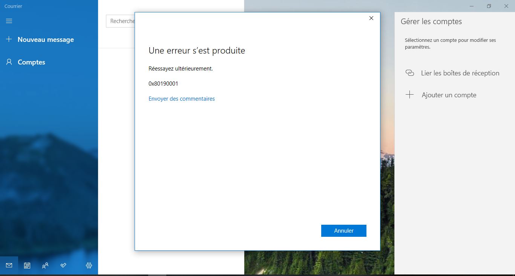Open Envoyer des commentaires link
Viewport: 515px width, 276px height.
182,99
